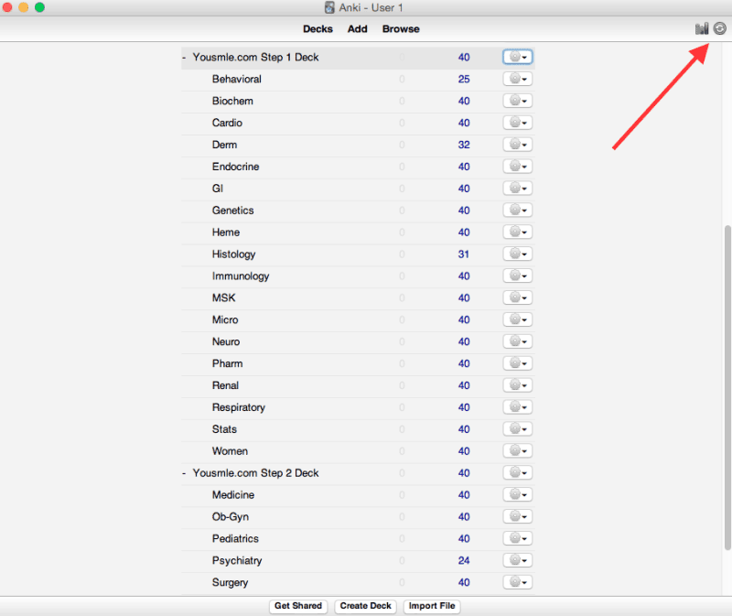The image size is (732, 616).
Task: Open options gear for Renal deck
Action: tap(518, 385)
